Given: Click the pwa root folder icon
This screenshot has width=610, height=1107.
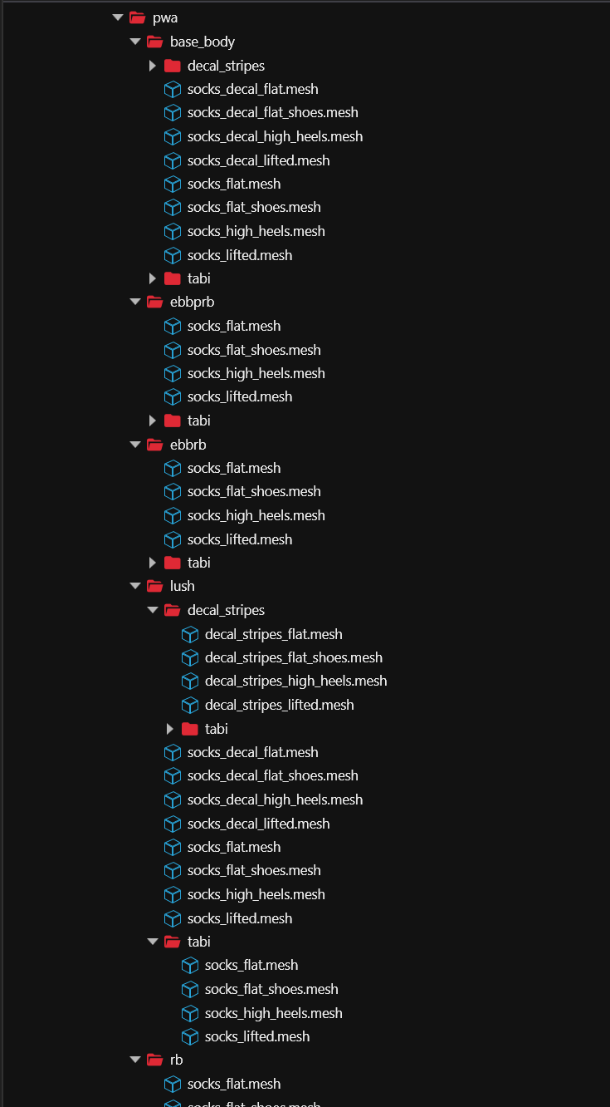Looking at the screenshot, I should pos(137,17).
